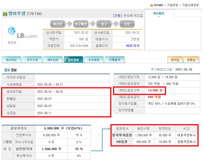
Task: Click 유가증권신고일 date 2021.04.28
Action: tap(184, 70)
